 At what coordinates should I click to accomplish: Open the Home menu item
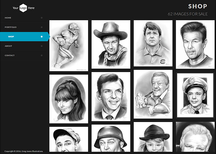click(8, 18)
